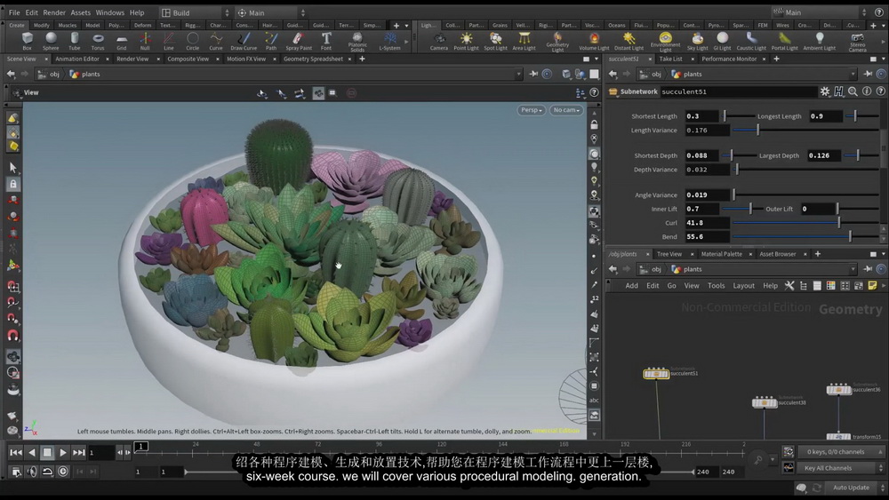889x500 pixels.
Task: Add a Camera from the shelf
Action: [x=438, y=41]
